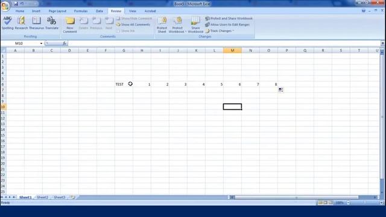Click the Auto Fill Options icon
The height and width of the screenshot is (217, 386).
click(280, 90)
